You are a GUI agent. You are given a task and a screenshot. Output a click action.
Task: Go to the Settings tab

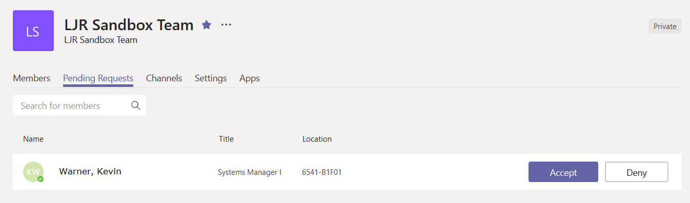pyautogui.click(x=211, y=78)
